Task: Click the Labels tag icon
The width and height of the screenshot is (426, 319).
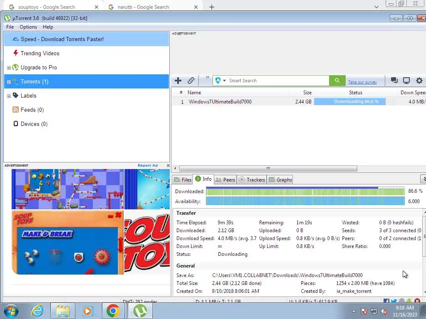Action: click(15, 96)
